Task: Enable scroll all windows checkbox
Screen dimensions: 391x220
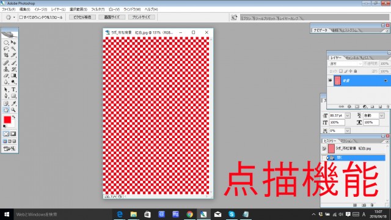Action: click(x=21, y=17)
